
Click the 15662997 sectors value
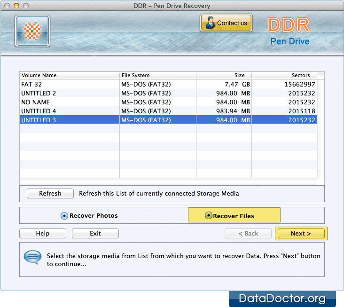click(300, 84)
